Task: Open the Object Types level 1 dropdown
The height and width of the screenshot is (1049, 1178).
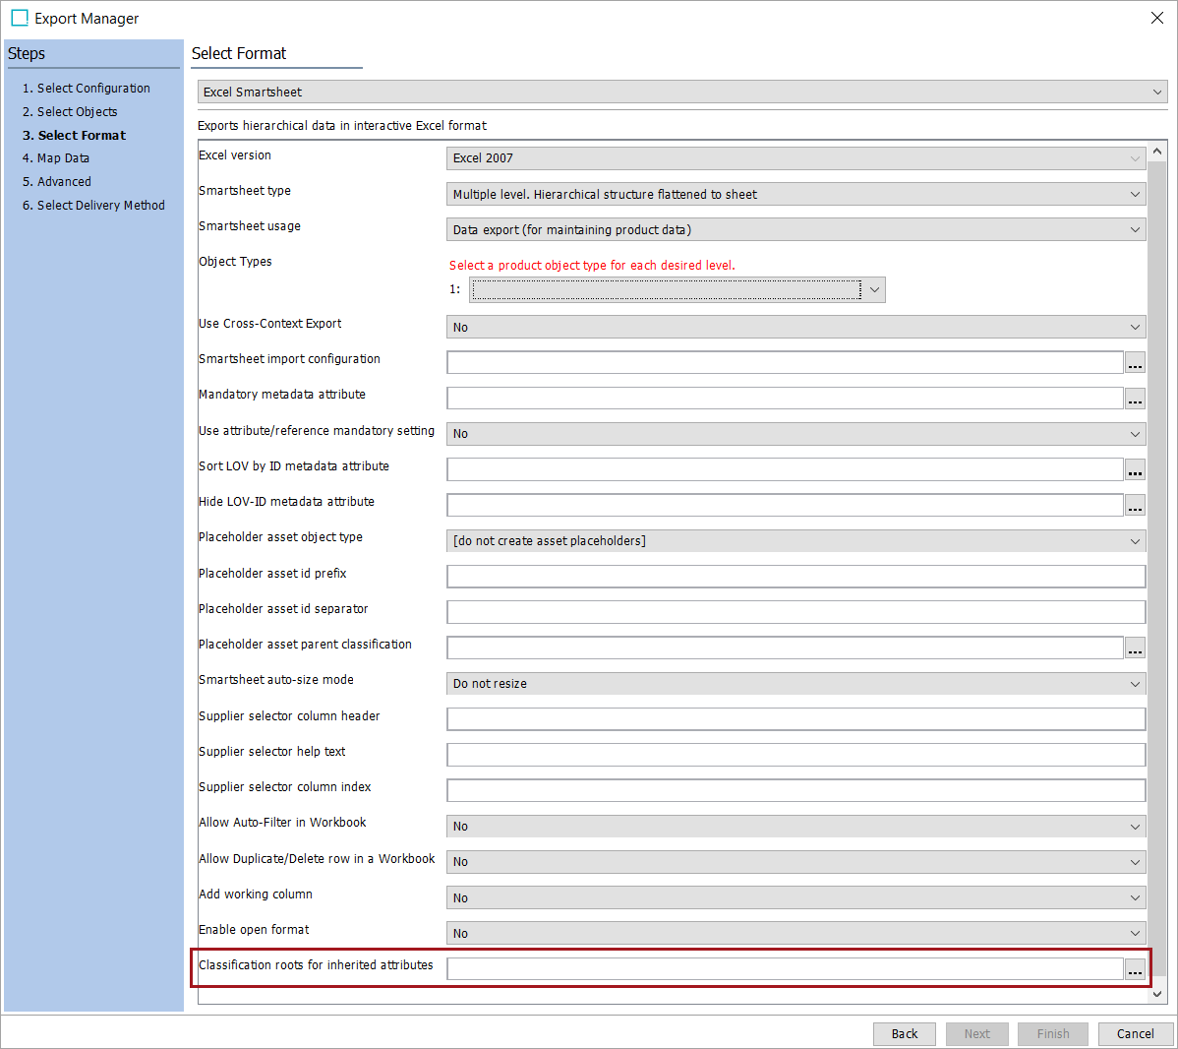Action: tap(677, 289)
